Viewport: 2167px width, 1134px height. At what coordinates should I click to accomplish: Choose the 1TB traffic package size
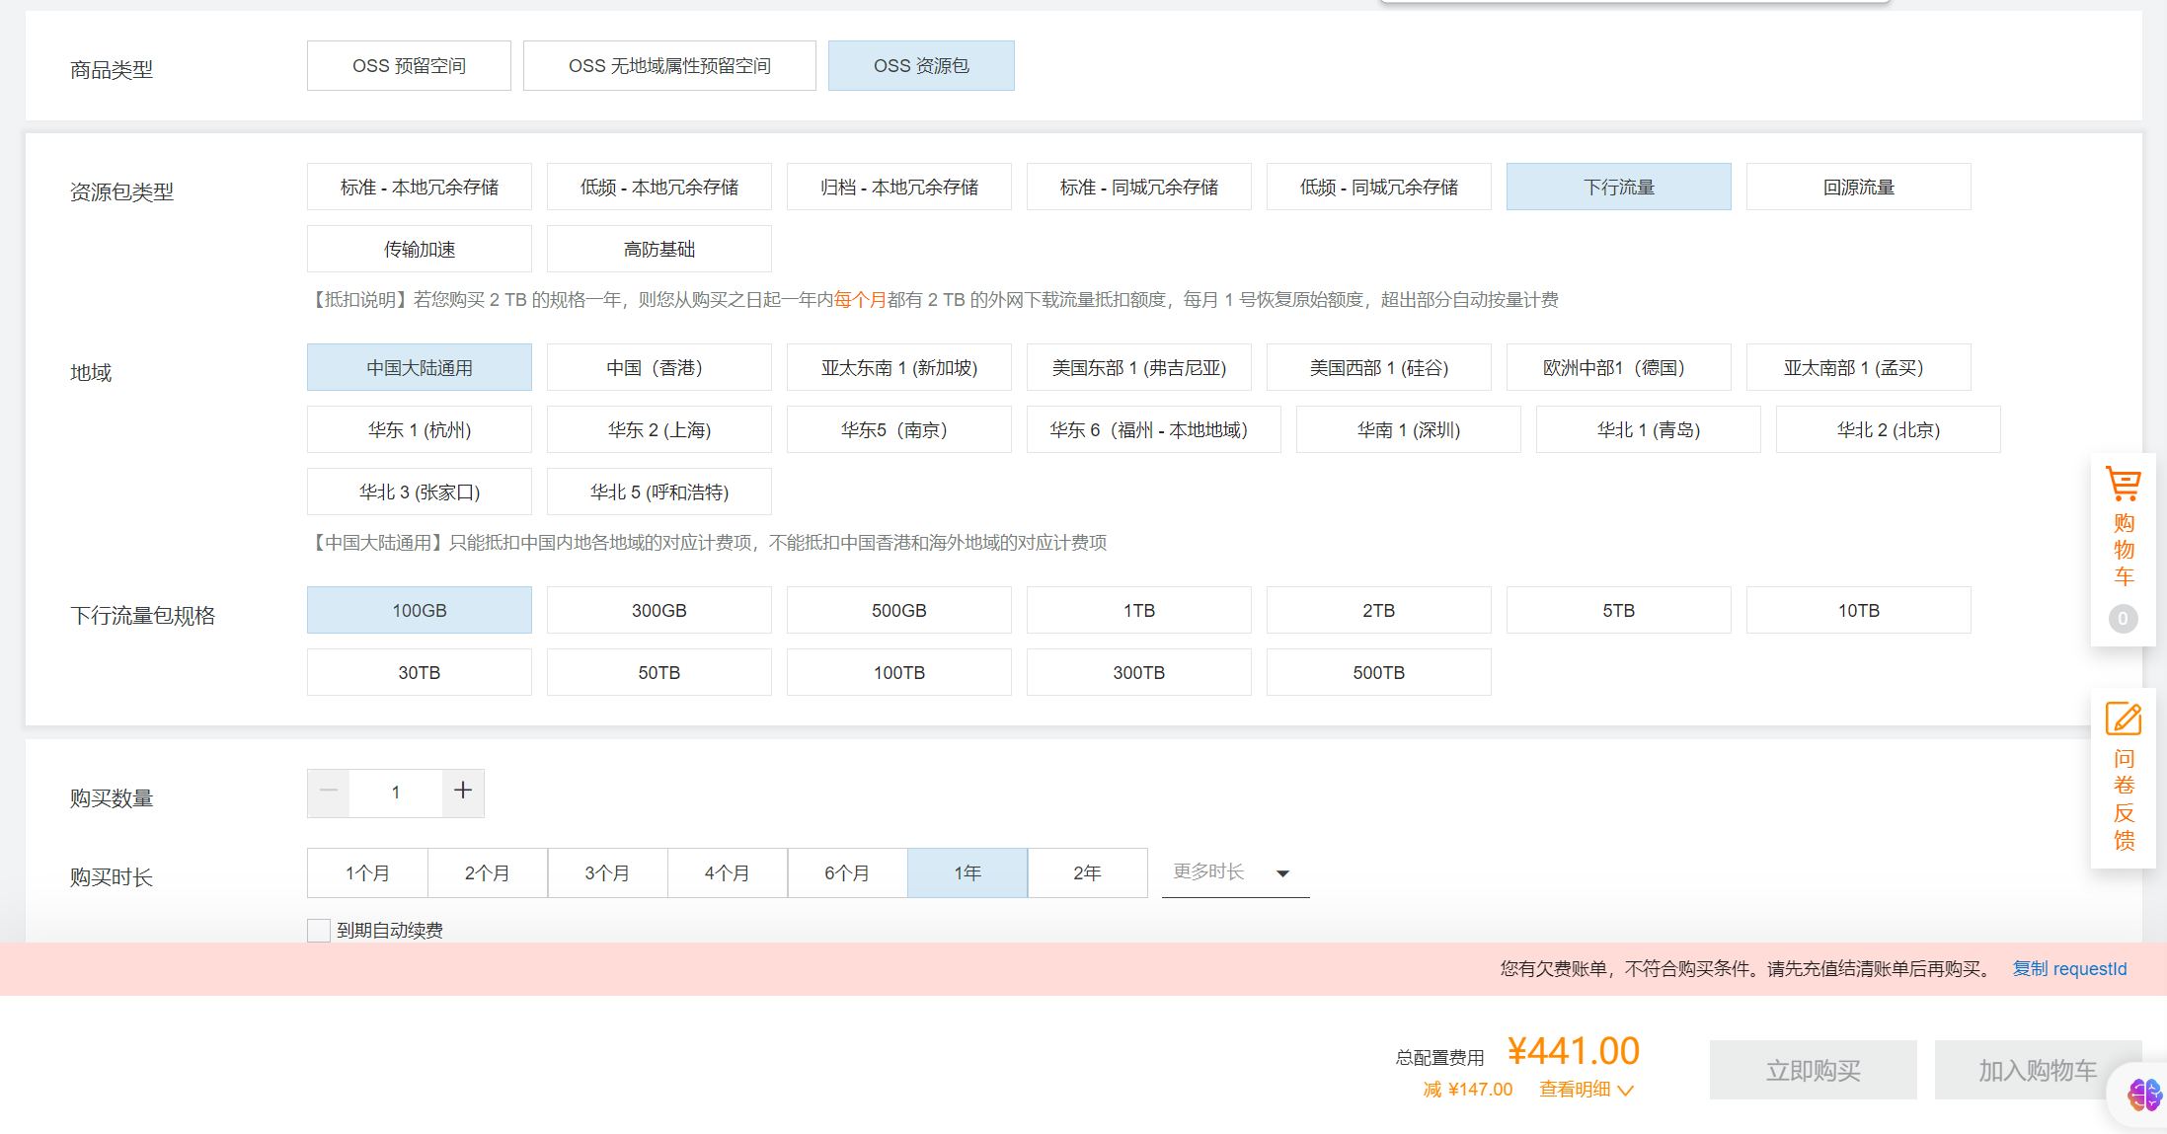pyautogui.click(x=1138, y=611)
